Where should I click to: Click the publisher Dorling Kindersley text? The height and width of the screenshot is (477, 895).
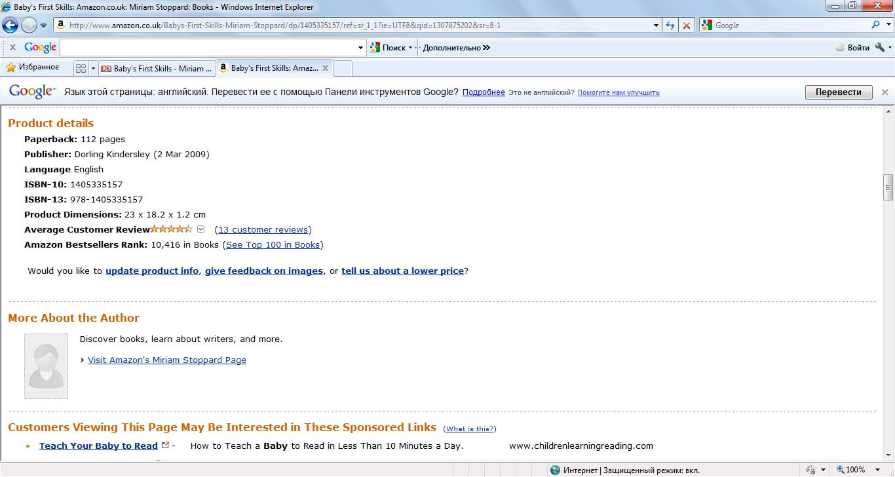[x=113, y=155]
